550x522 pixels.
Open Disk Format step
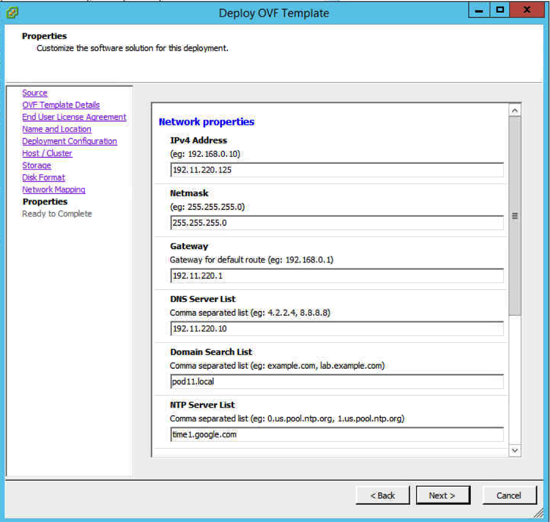click(43, 177)
